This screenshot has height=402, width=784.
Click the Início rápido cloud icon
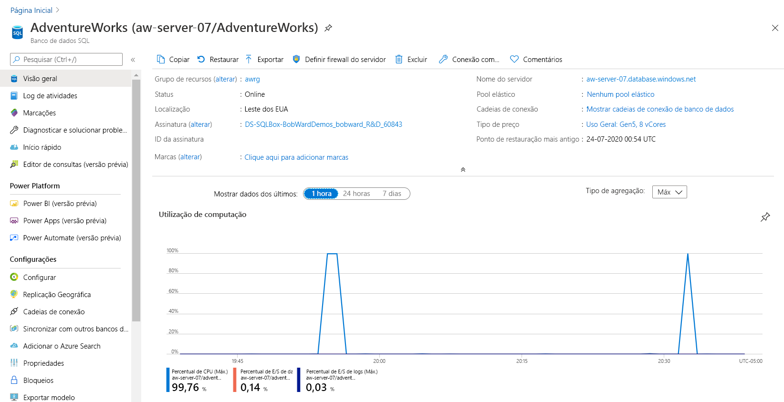click(14, 147)
